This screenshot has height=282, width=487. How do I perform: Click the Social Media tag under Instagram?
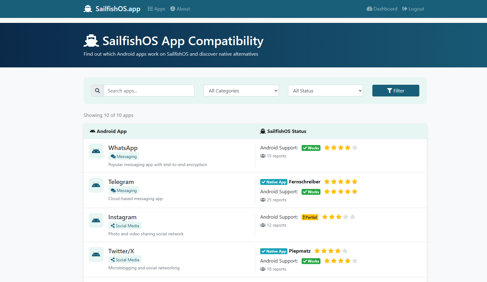pos(125,226)
